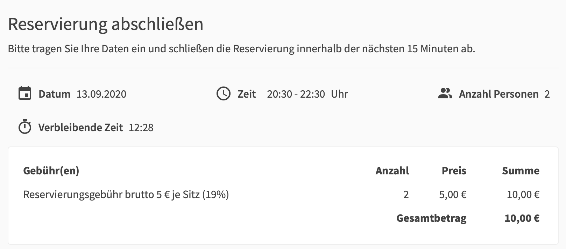Click the 5,00 € price cell
The height and width of the screenshot is (249, 566).
click(453, 195)
